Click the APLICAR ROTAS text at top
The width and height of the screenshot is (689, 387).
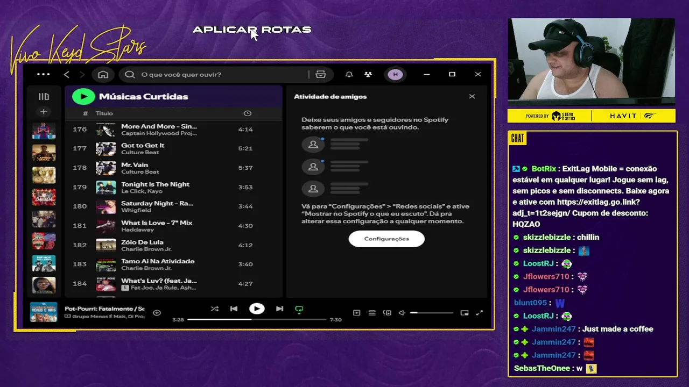pyautogui.click(x=252, y=30)
